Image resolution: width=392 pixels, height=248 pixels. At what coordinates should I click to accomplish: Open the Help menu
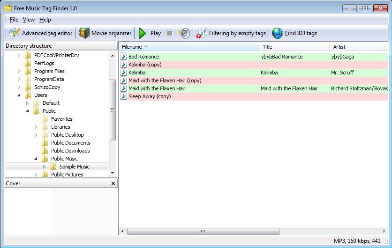pos(45,20)
